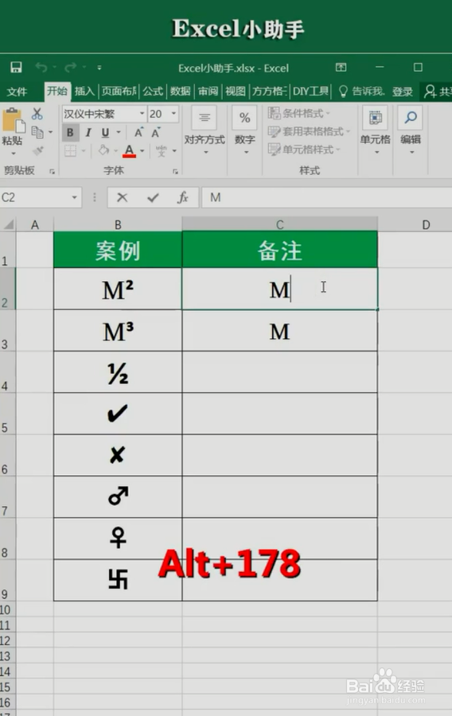Open 条件格式 conditional formatting
452x716 pixels.
pos(299,113)
